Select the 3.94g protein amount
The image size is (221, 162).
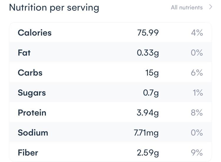pos(148,113)
